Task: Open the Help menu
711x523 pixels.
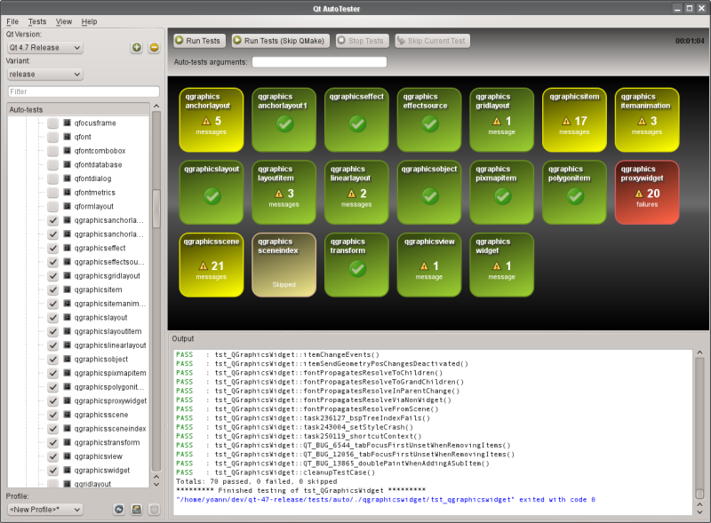Action: [90, 21]
